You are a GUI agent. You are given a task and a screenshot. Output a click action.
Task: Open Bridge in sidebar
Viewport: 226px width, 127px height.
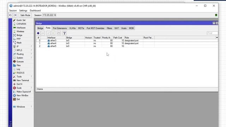[19, 35]
